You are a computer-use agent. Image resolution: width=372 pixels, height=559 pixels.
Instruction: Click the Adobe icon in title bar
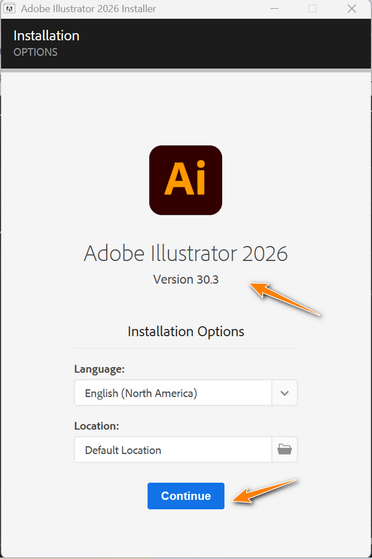[9, 8]
